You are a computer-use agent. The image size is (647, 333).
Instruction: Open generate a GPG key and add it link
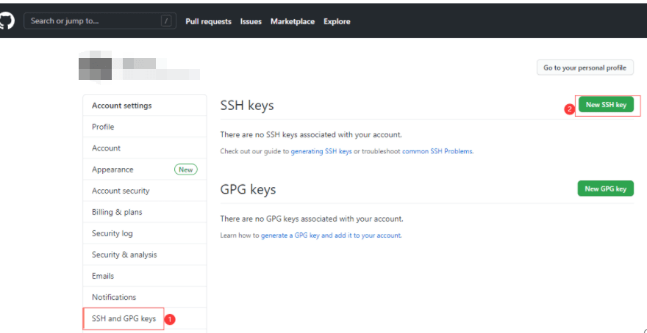(331, 235)
